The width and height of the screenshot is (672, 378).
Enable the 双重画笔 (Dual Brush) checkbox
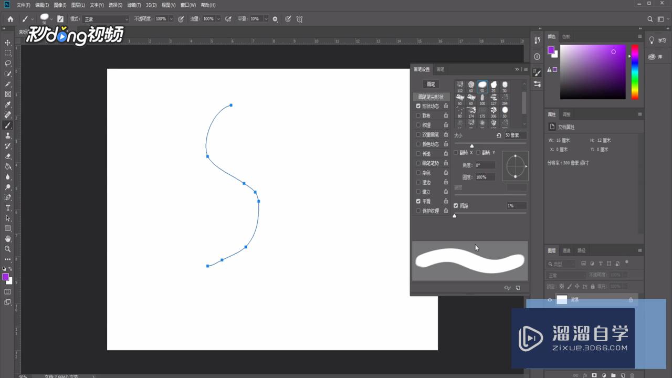(418, 134)
